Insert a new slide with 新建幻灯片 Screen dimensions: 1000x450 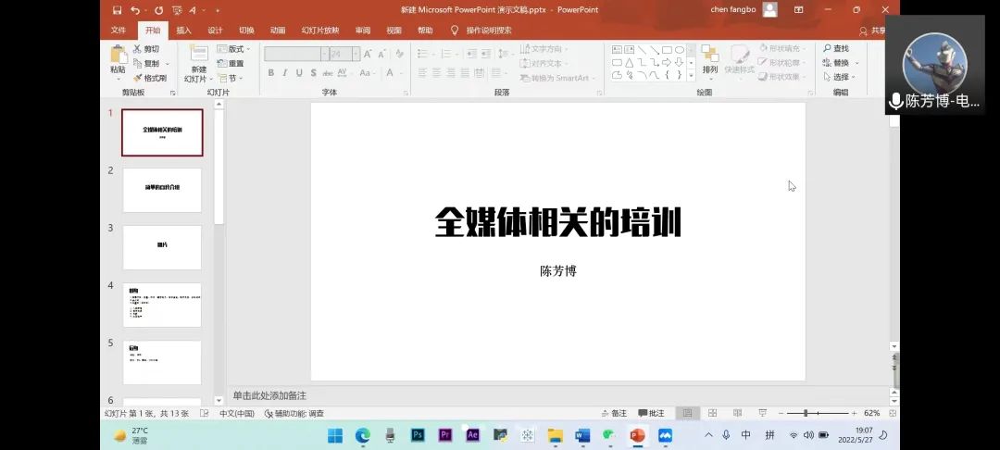tap(198, 57)
